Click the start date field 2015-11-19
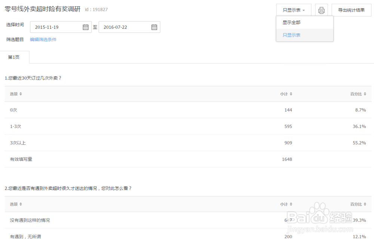374x242 pixels. point(61,27)
